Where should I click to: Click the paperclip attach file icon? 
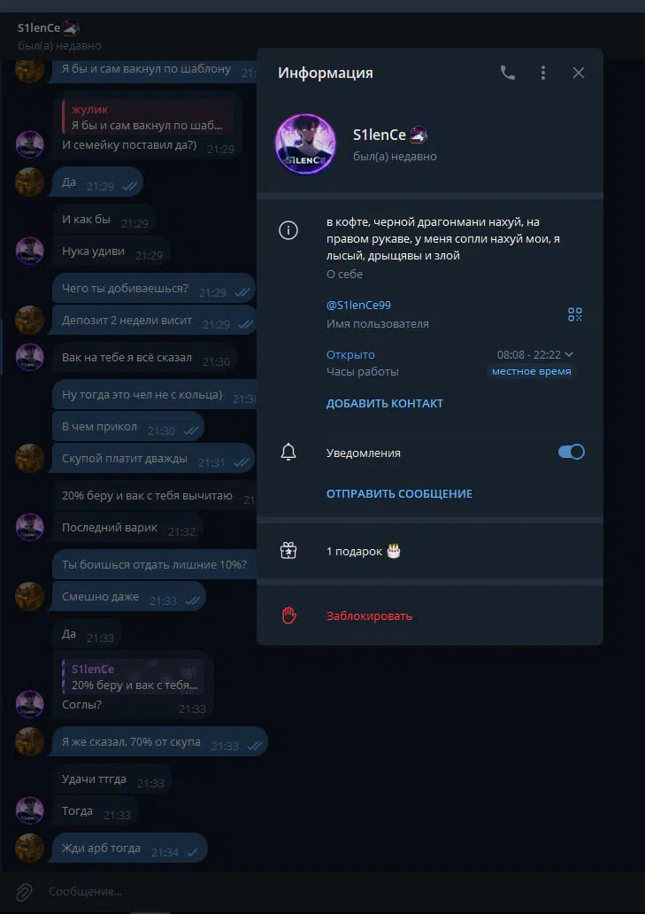click(x=23, y=891)
